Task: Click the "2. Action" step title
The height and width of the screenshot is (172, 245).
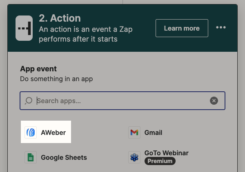Action: click(60, 18)
